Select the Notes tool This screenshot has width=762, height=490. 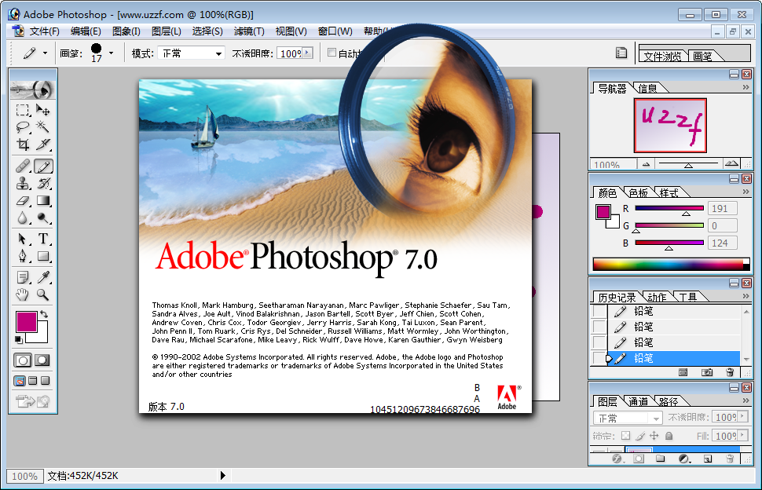pyautogui.click(x=22, y=277)
